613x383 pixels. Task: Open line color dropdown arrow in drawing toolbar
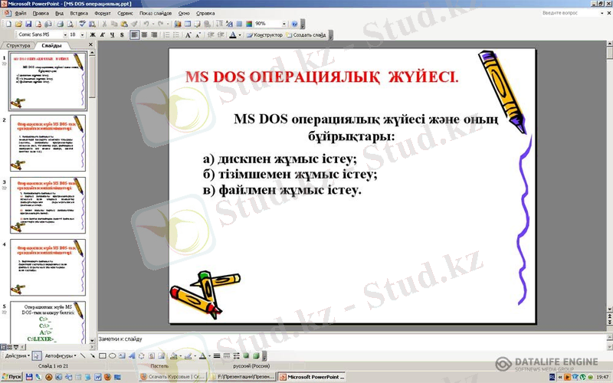(x=195, y=355)
